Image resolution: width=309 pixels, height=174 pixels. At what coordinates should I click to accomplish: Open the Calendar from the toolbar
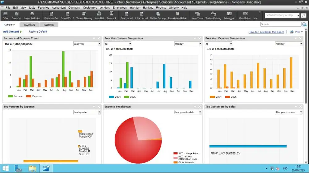pyautogui.click(x=16, y=15)
